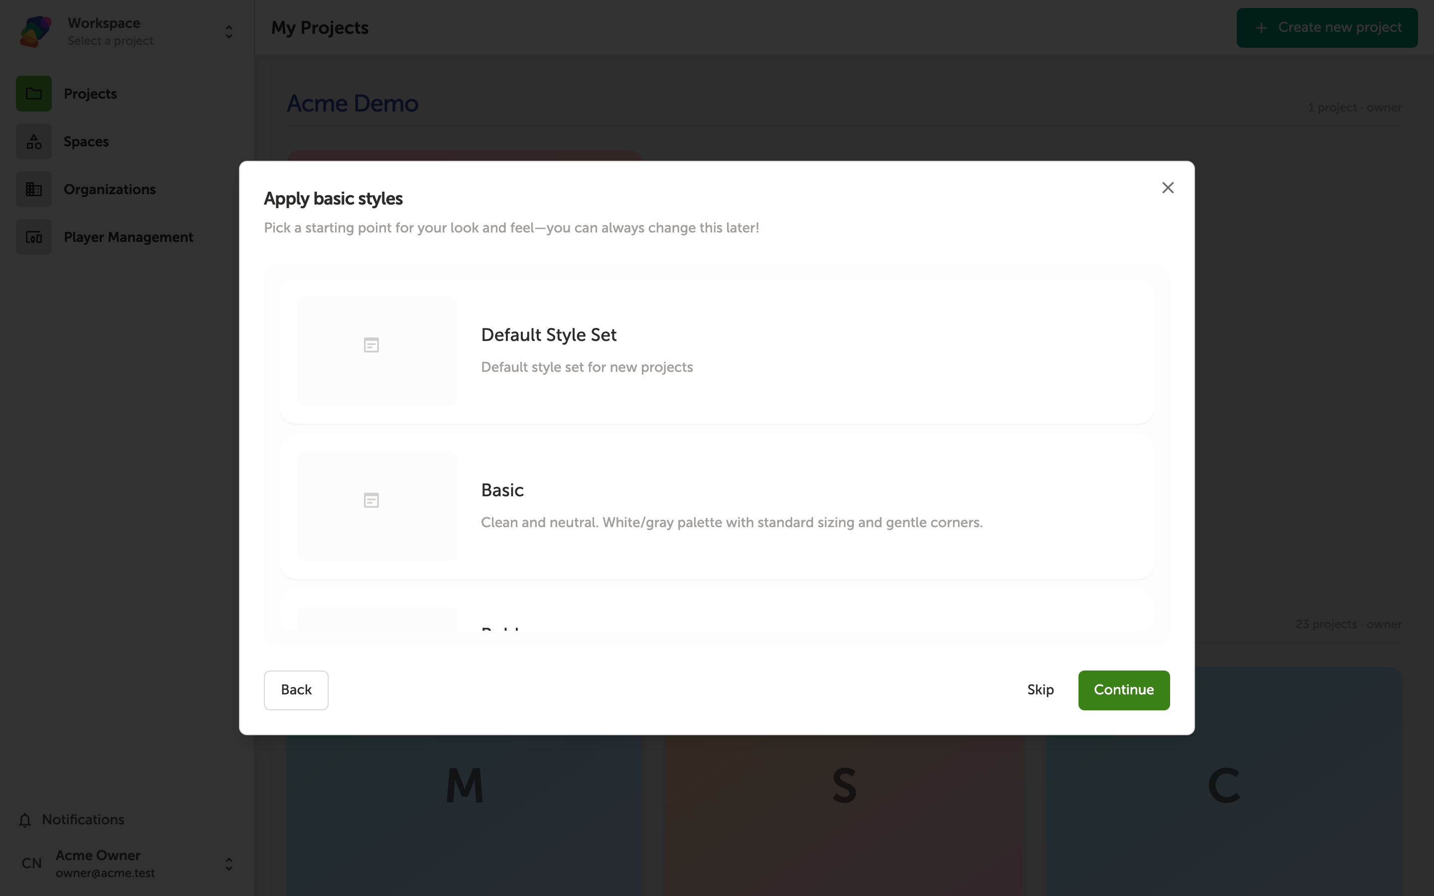Click the workspace logo icon
This screenshot has height=896, width=1434.
35,31
